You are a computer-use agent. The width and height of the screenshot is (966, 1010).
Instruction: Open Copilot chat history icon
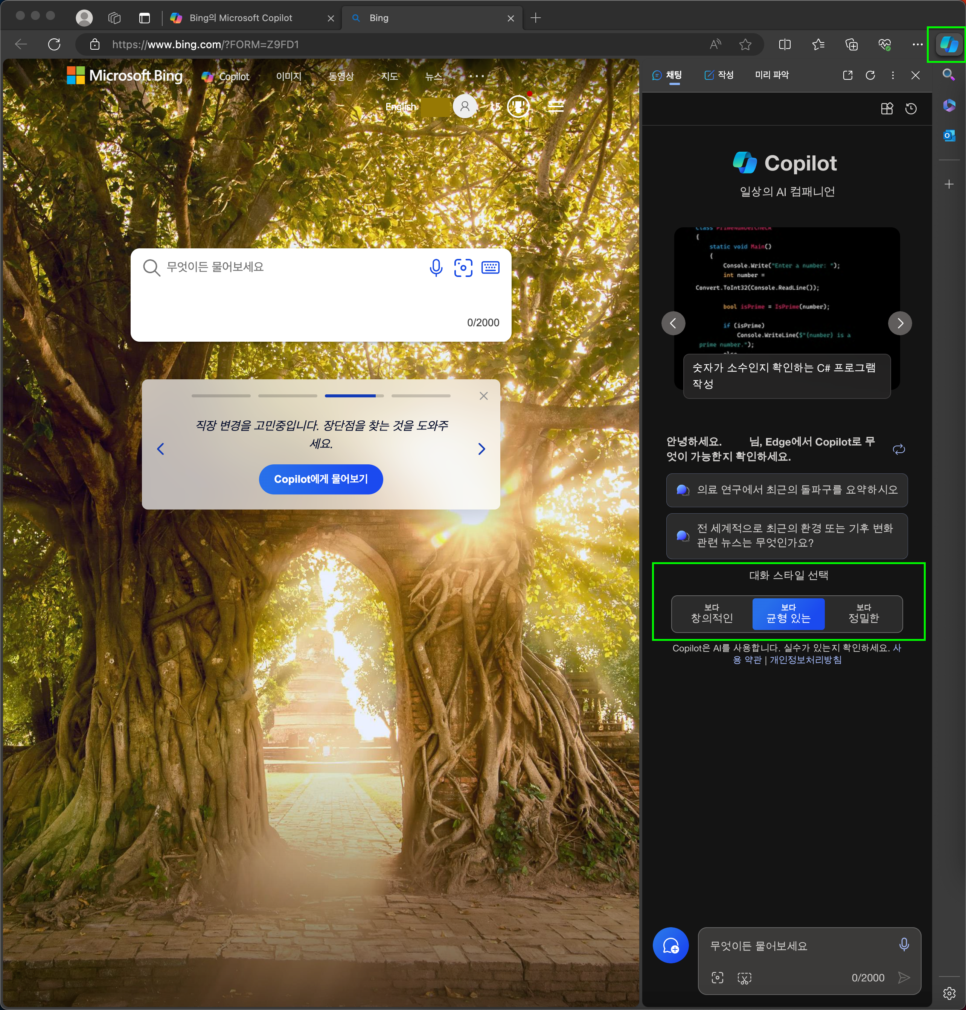coord(911,109)
